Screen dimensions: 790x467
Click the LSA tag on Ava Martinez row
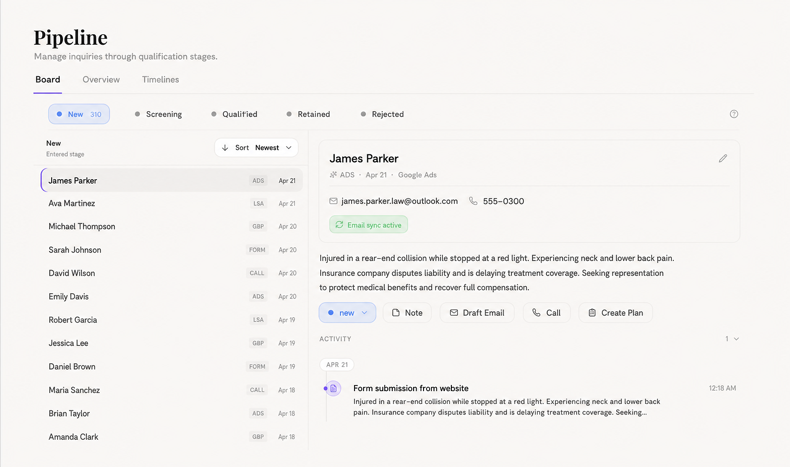[259, 203]
